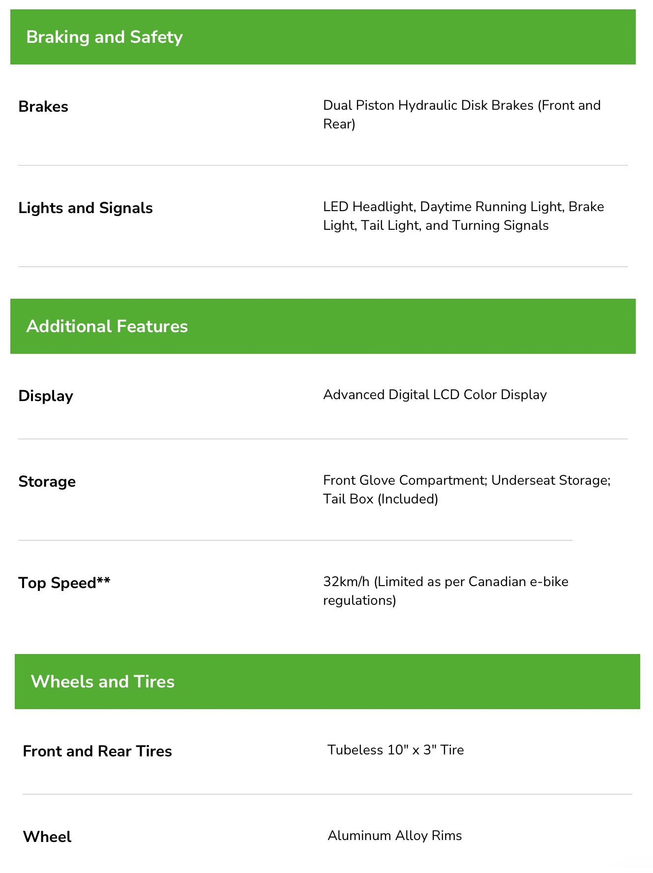Select the Tubeless 10" x 3" Tire value
The height and width of the screenshot is (873, 653).
[395, 750]
